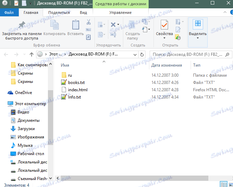Click the History folder icon

178,37
